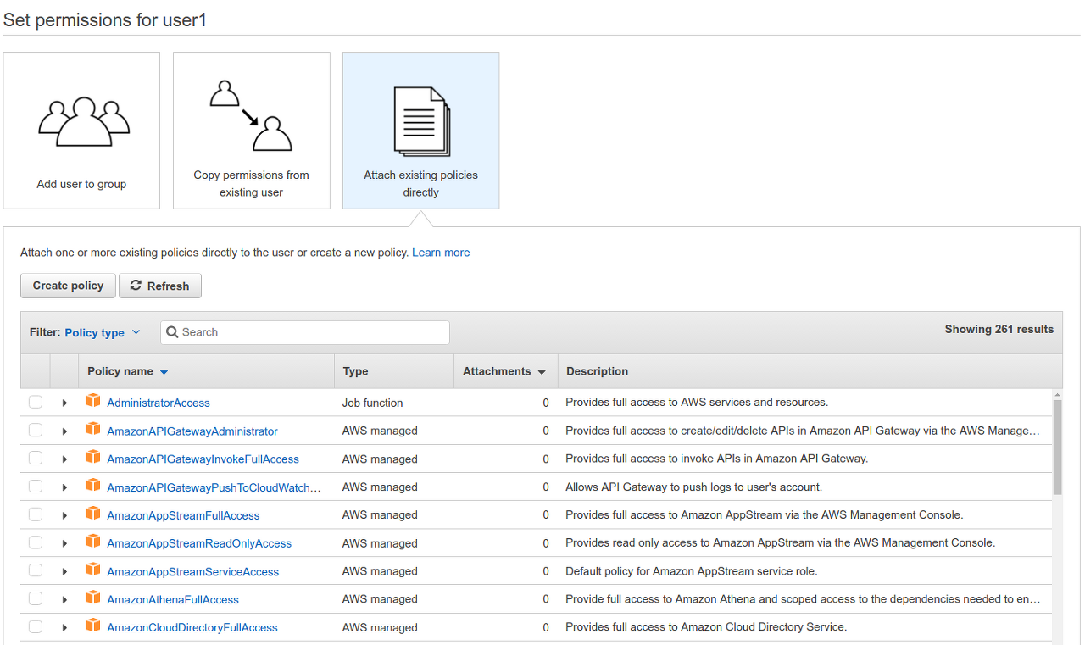The width and height of the screenshot is (1085, 645).
Task: Open the AmazonAthenaFullAccess policy link
Action: (173, 599)
